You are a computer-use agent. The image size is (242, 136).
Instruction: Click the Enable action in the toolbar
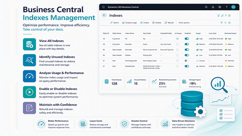(x=145, y=23)
